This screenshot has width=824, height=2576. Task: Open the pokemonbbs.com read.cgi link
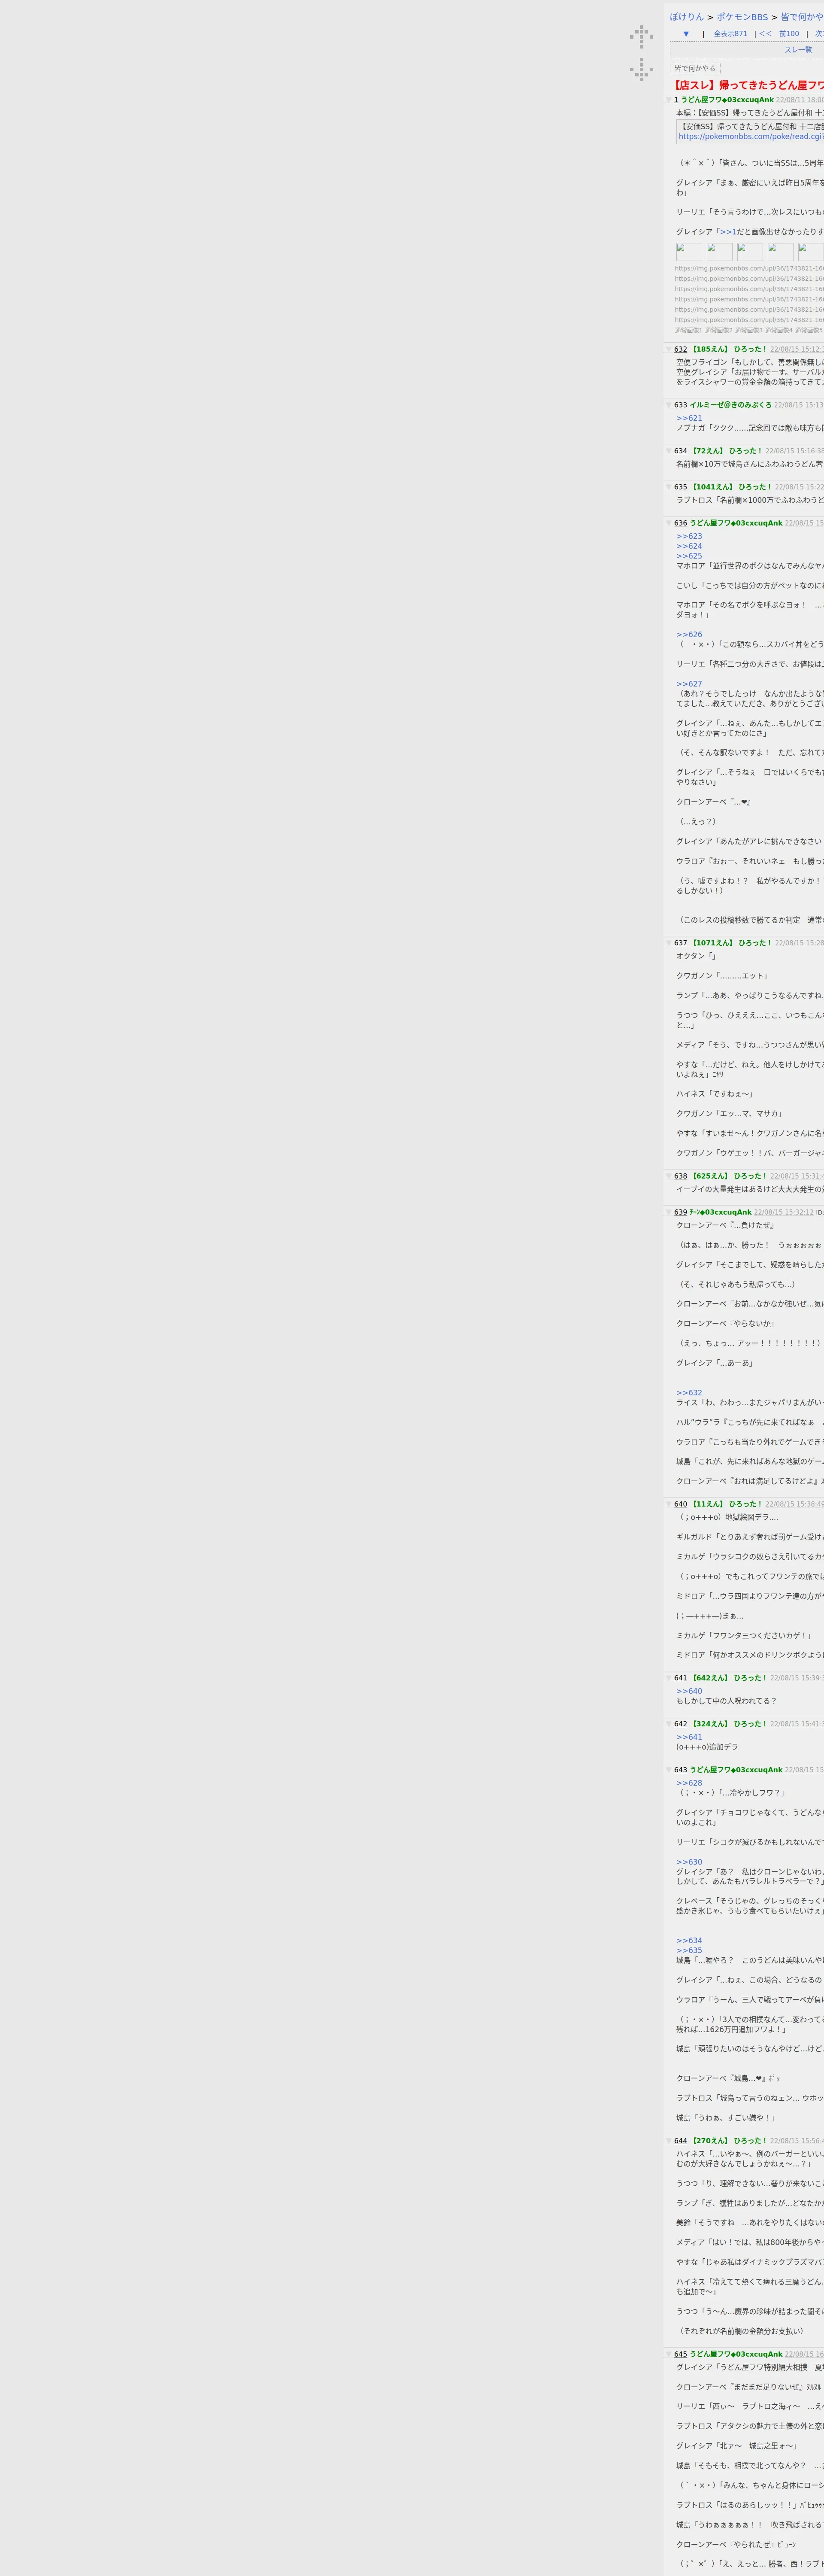(750, 137)
